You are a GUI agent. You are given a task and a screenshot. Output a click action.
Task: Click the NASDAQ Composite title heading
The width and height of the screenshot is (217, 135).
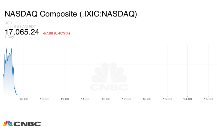point(71,14)
